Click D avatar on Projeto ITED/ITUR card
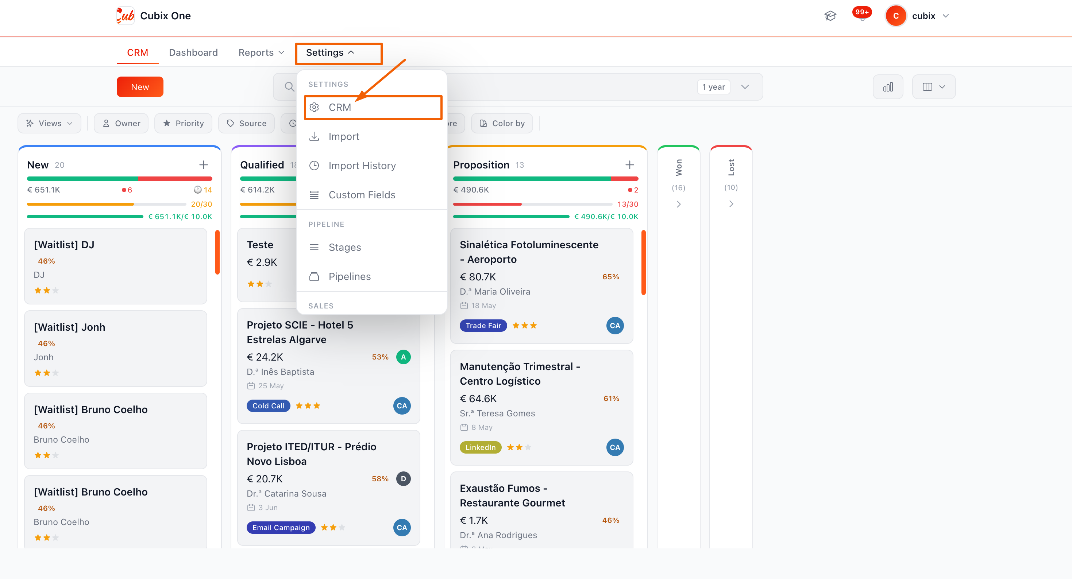The image size is (1072, 579). (403, 479)
